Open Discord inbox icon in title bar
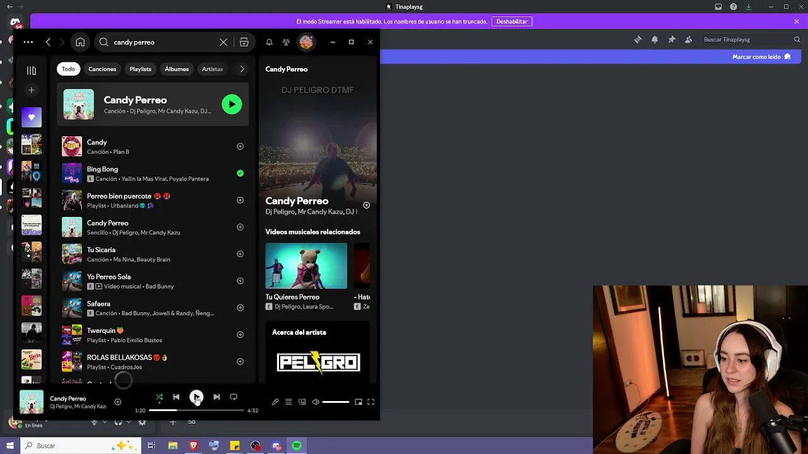 pos(718,7)
